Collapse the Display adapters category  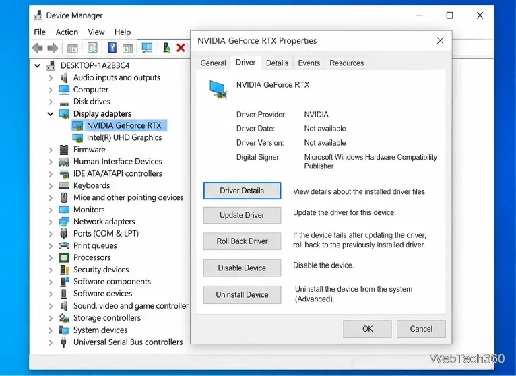51,114
